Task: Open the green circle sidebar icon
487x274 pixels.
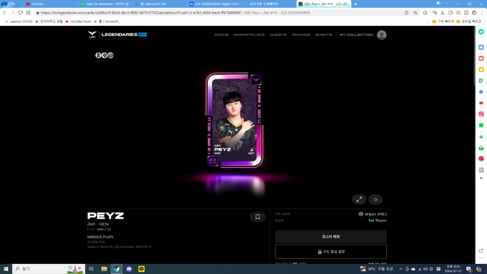Action: click(x=481, y=31)
